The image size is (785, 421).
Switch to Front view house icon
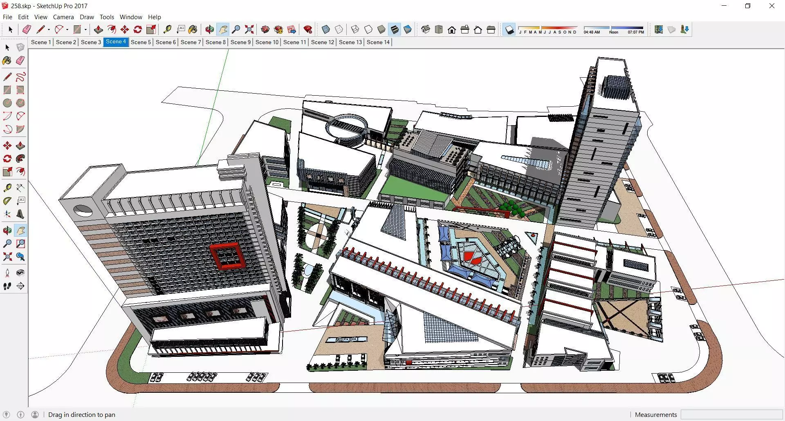coord(452,29)
